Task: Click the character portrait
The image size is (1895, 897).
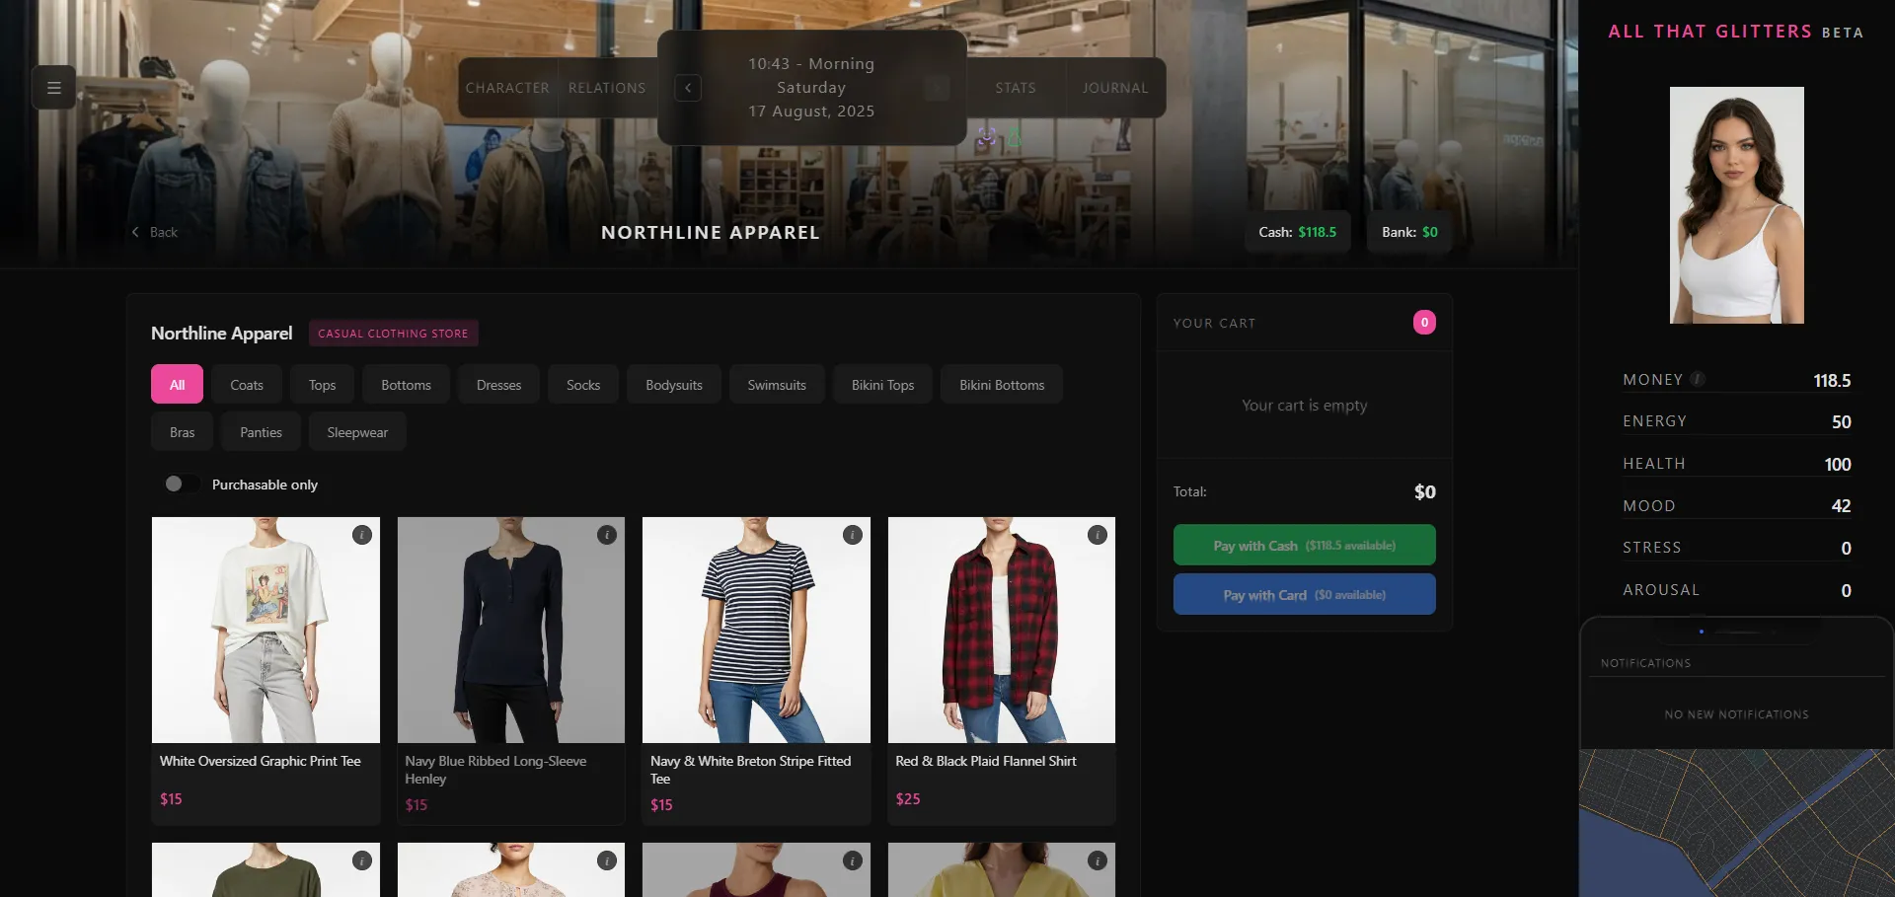Action: click(x=1737, y=205)
